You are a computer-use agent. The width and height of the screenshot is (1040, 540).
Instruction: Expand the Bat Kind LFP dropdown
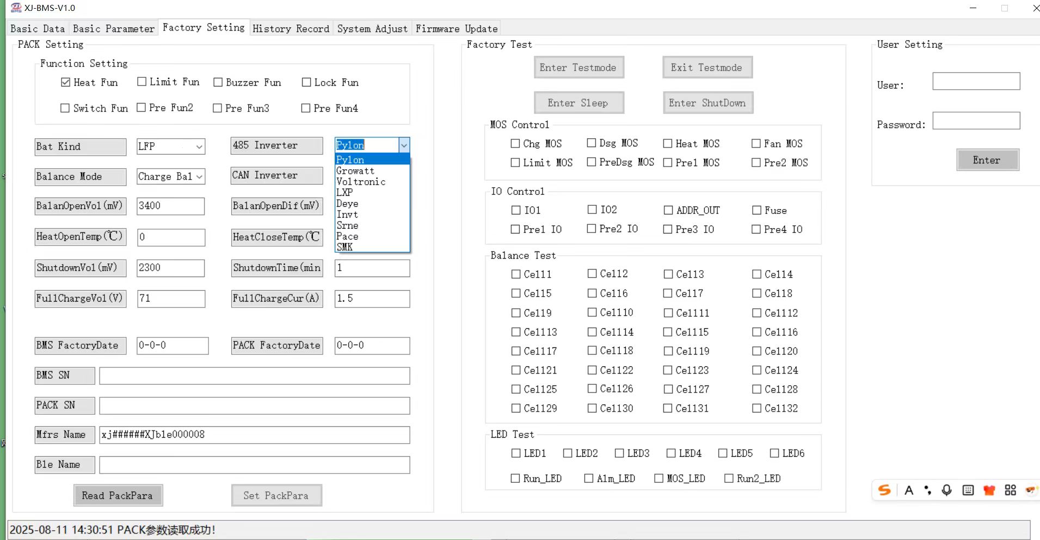click(x=171, y=146)
